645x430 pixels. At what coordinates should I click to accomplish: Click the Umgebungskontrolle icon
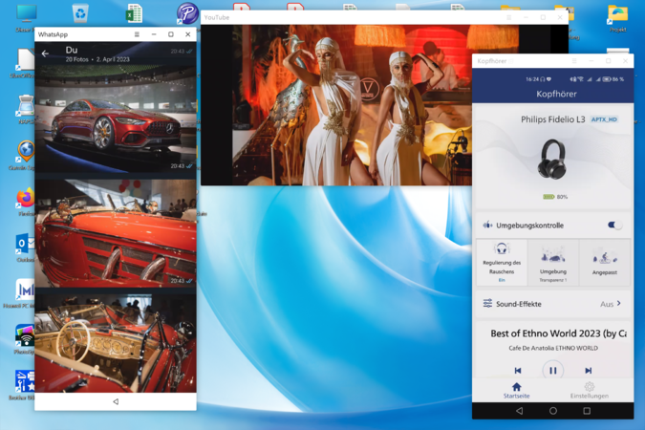click(x=487, y=225)
